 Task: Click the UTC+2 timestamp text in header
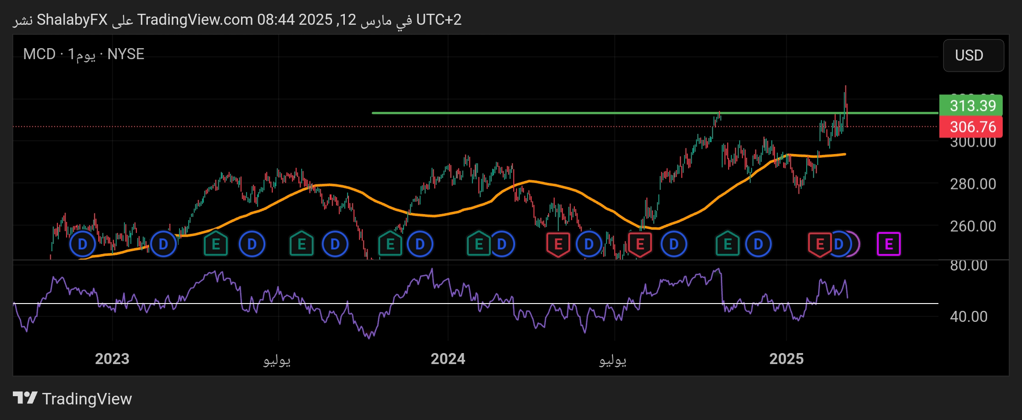tap(438, 20)
